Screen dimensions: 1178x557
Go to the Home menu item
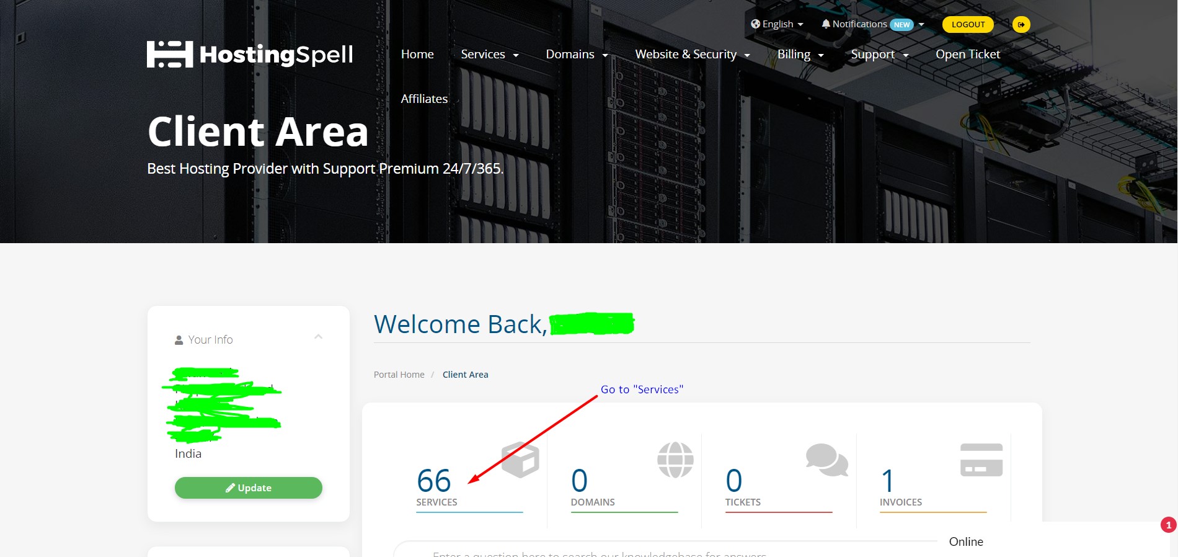click(x=417, y=55)
